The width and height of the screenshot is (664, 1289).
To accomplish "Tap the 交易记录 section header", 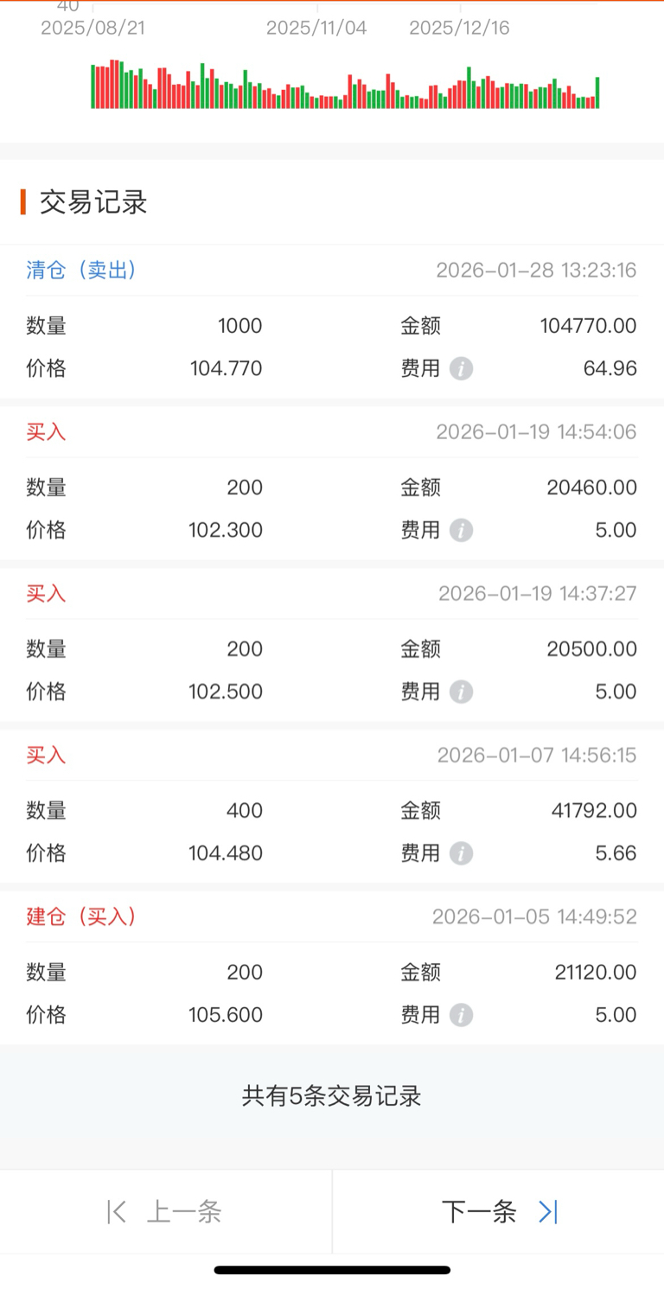I will click(x=93, y=202).
